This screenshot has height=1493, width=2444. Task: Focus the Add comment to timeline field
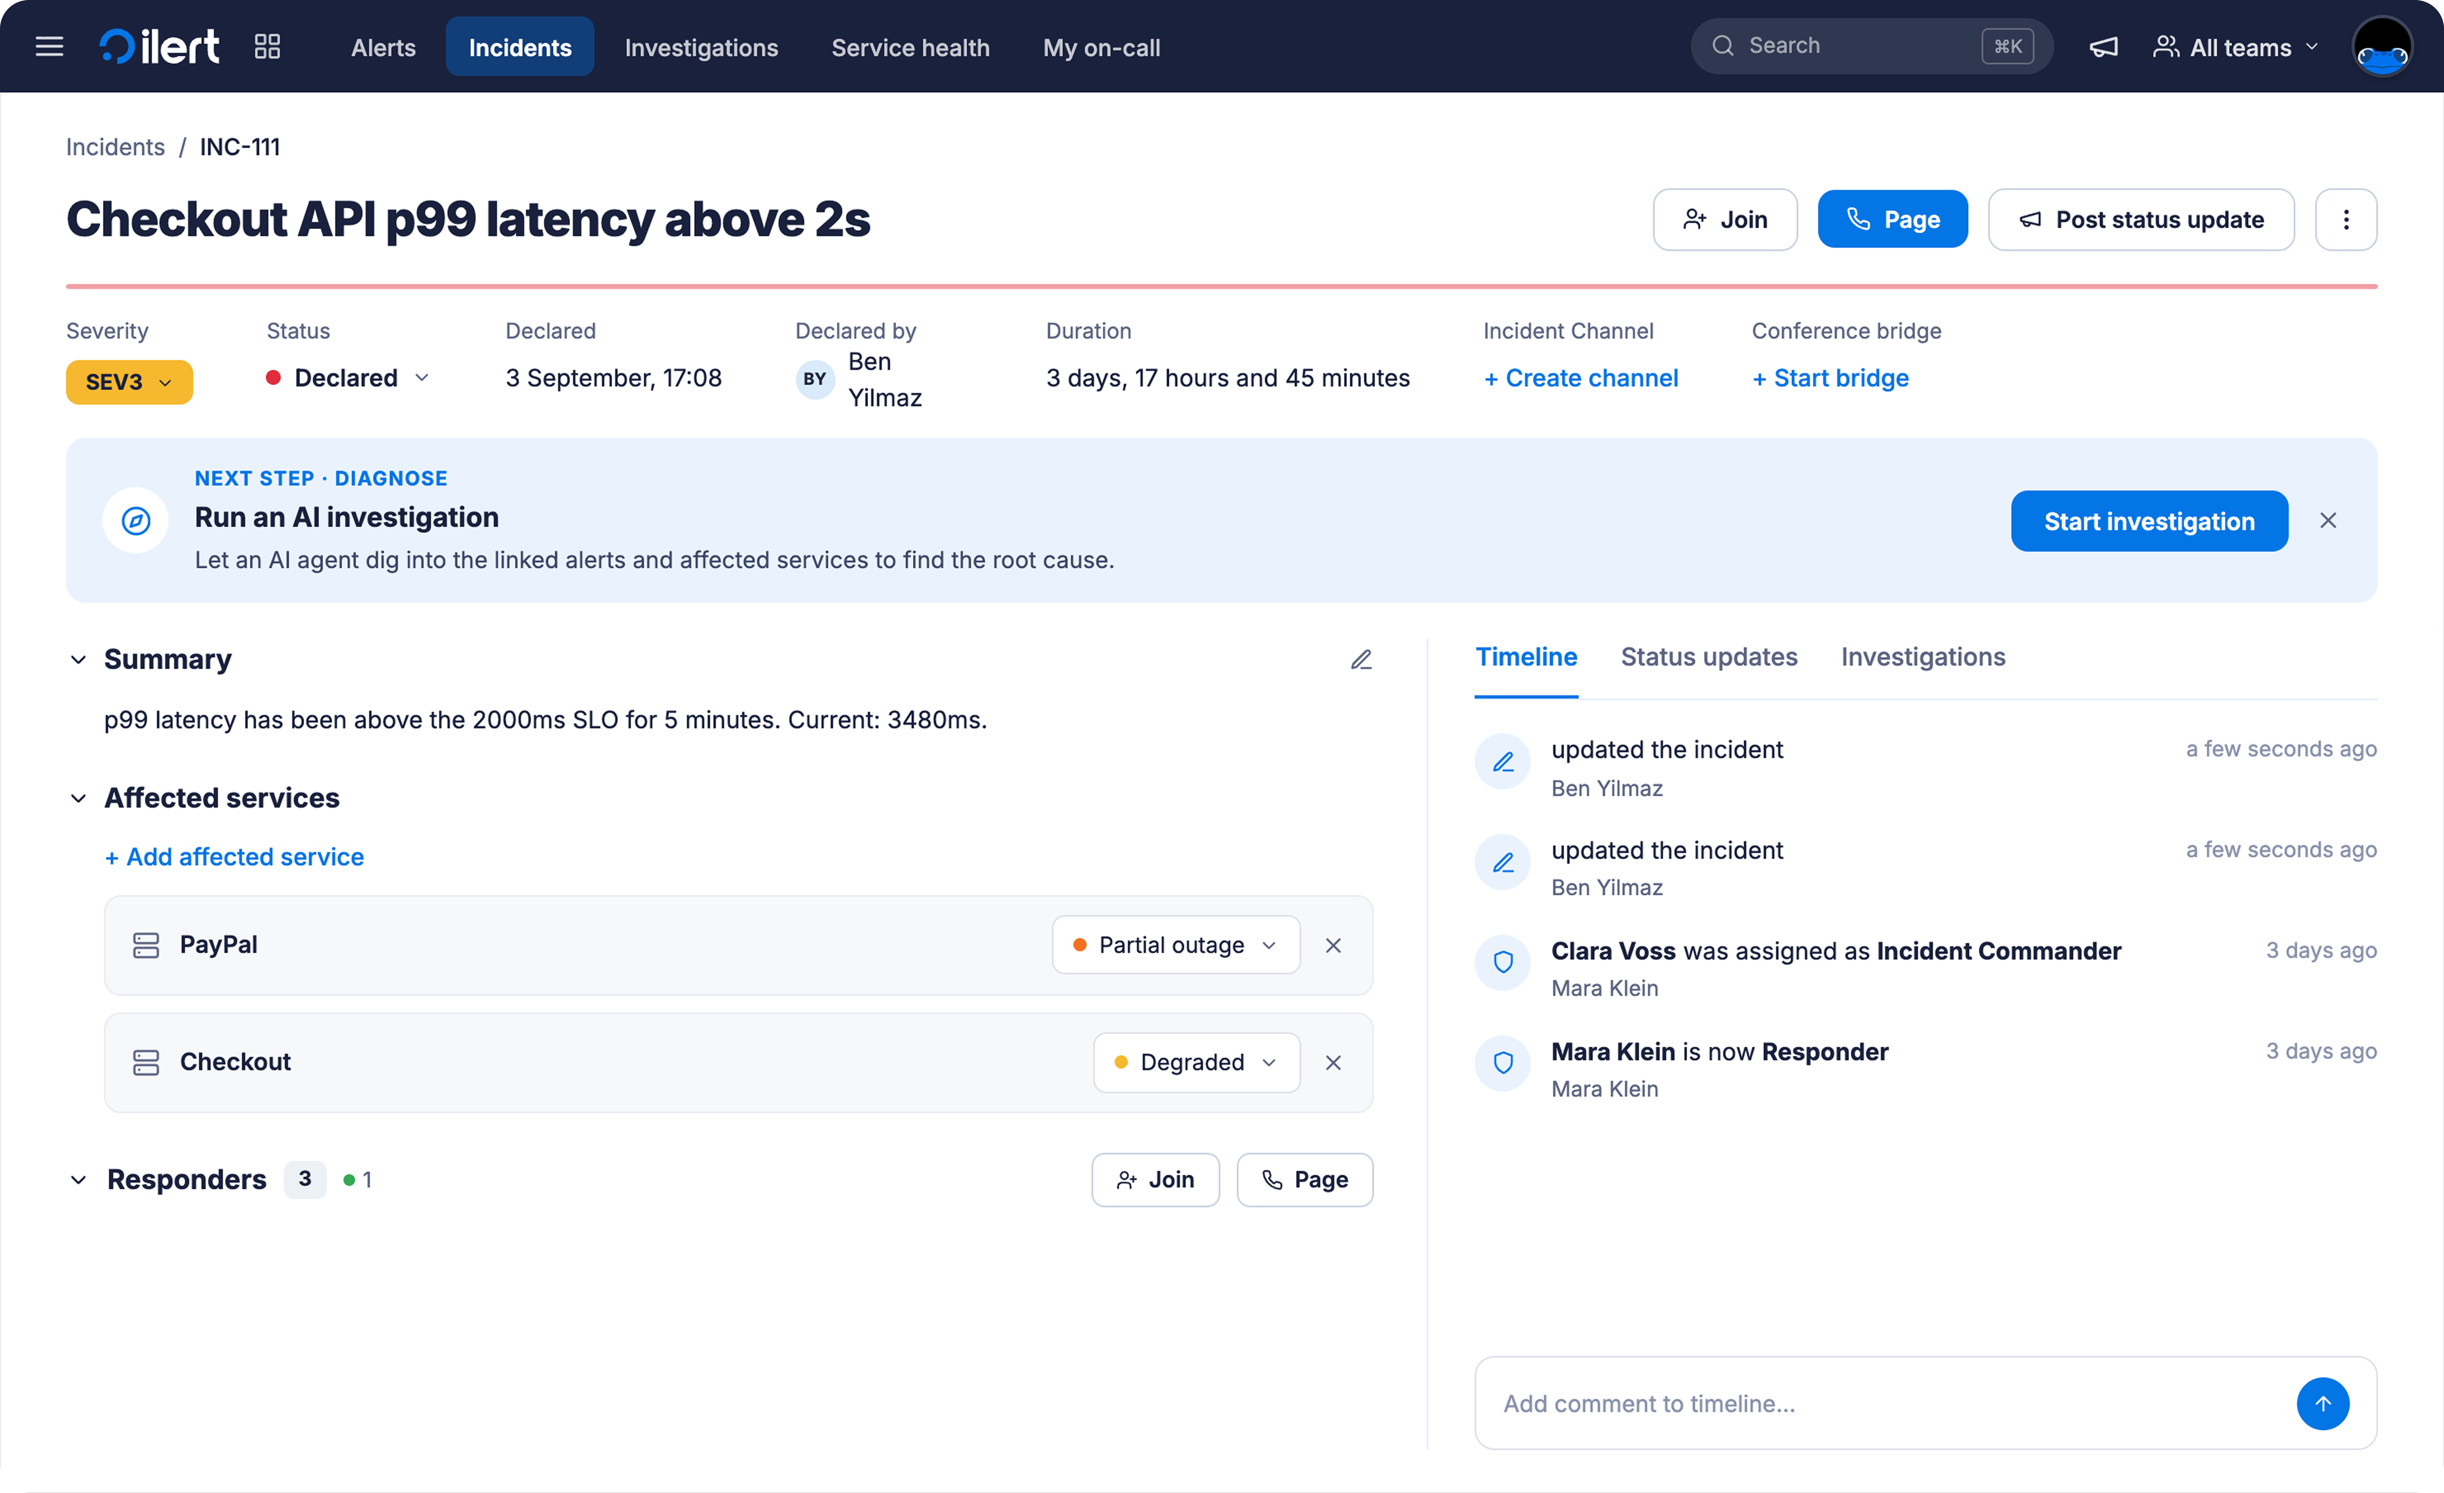1885,1404
